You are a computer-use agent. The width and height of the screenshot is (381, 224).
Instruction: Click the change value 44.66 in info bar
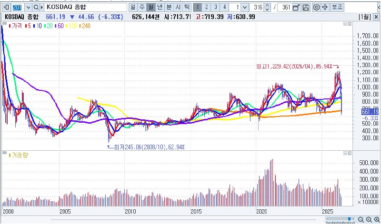(x=87, y=17)
